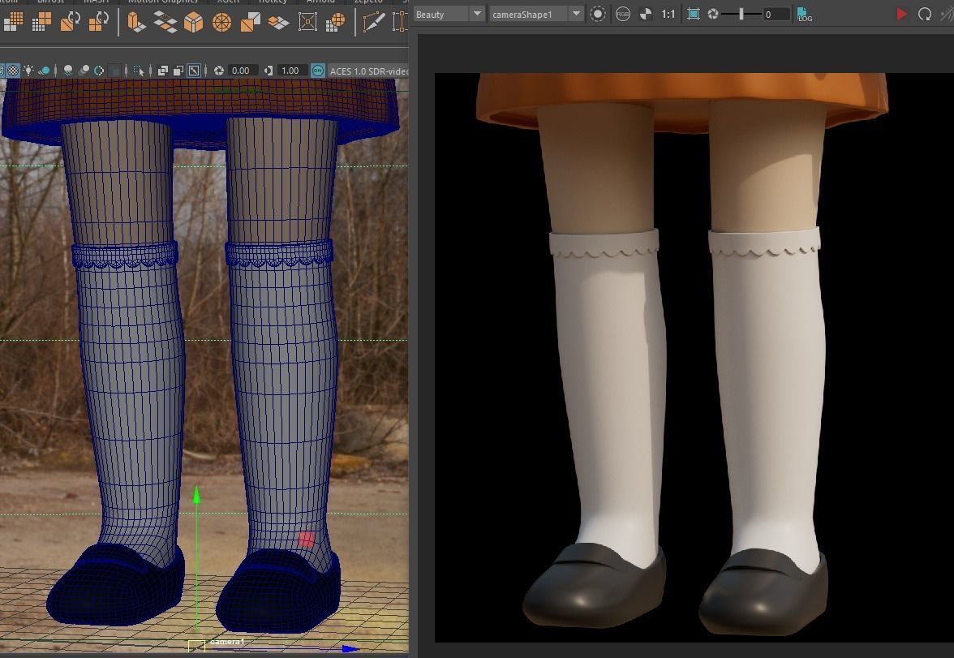Open the ACES 1.0 SDR-video view transform dropdown
Viewport: 954px width, 658px height.
click(368, 71)
